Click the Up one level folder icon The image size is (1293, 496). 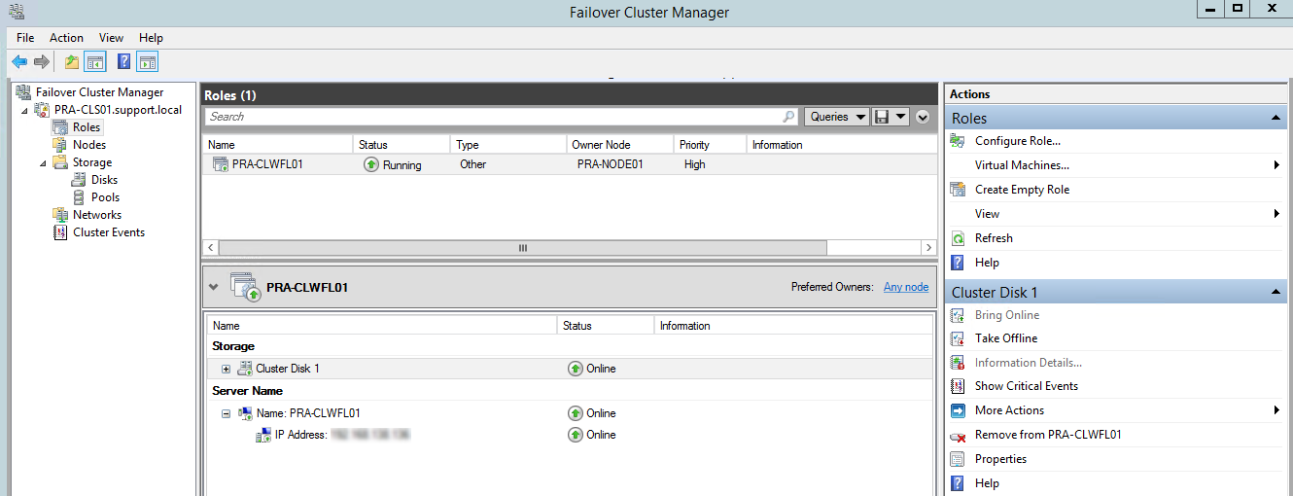pos(71,62)
